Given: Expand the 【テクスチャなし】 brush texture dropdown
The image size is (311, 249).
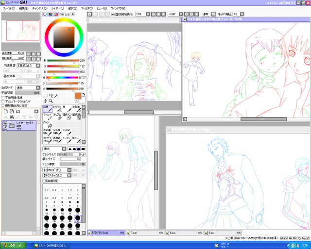Looking at the screenshot, I should (x=57, y=176).
